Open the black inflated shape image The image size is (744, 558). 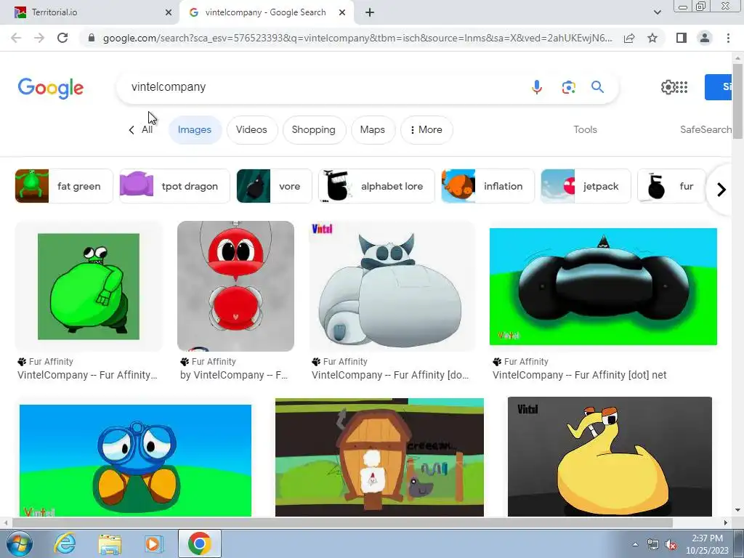(603, 286)
